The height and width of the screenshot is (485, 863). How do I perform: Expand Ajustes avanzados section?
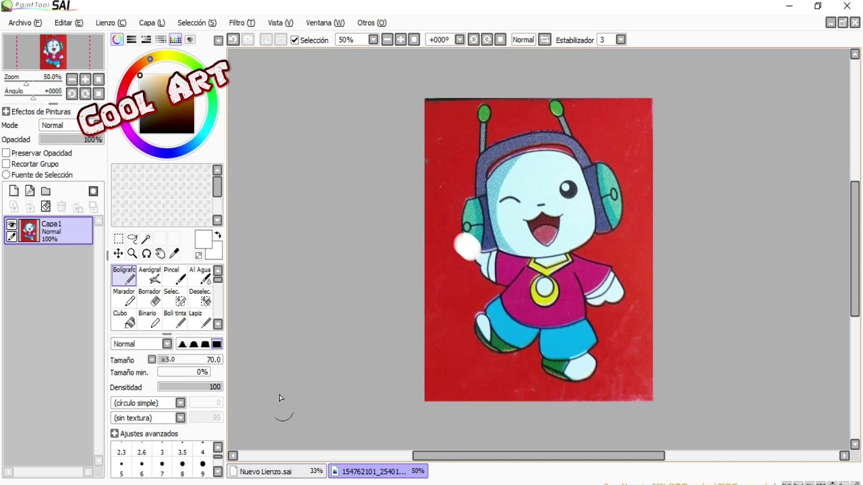click(115, 434)
